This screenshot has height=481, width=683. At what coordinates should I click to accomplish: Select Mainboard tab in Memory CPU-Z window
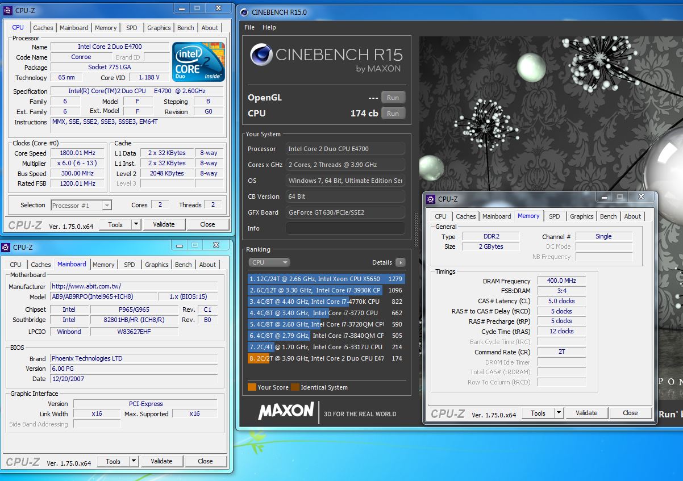point(497,216)
